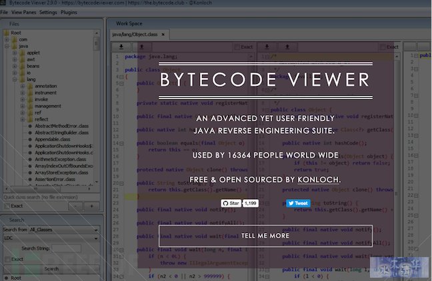Open ArithmeticException.class
432x281 pixels.
tap(61, 159)
